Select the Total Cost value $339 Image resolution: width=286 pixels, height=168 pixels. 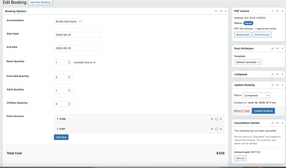tap(220, 153)
